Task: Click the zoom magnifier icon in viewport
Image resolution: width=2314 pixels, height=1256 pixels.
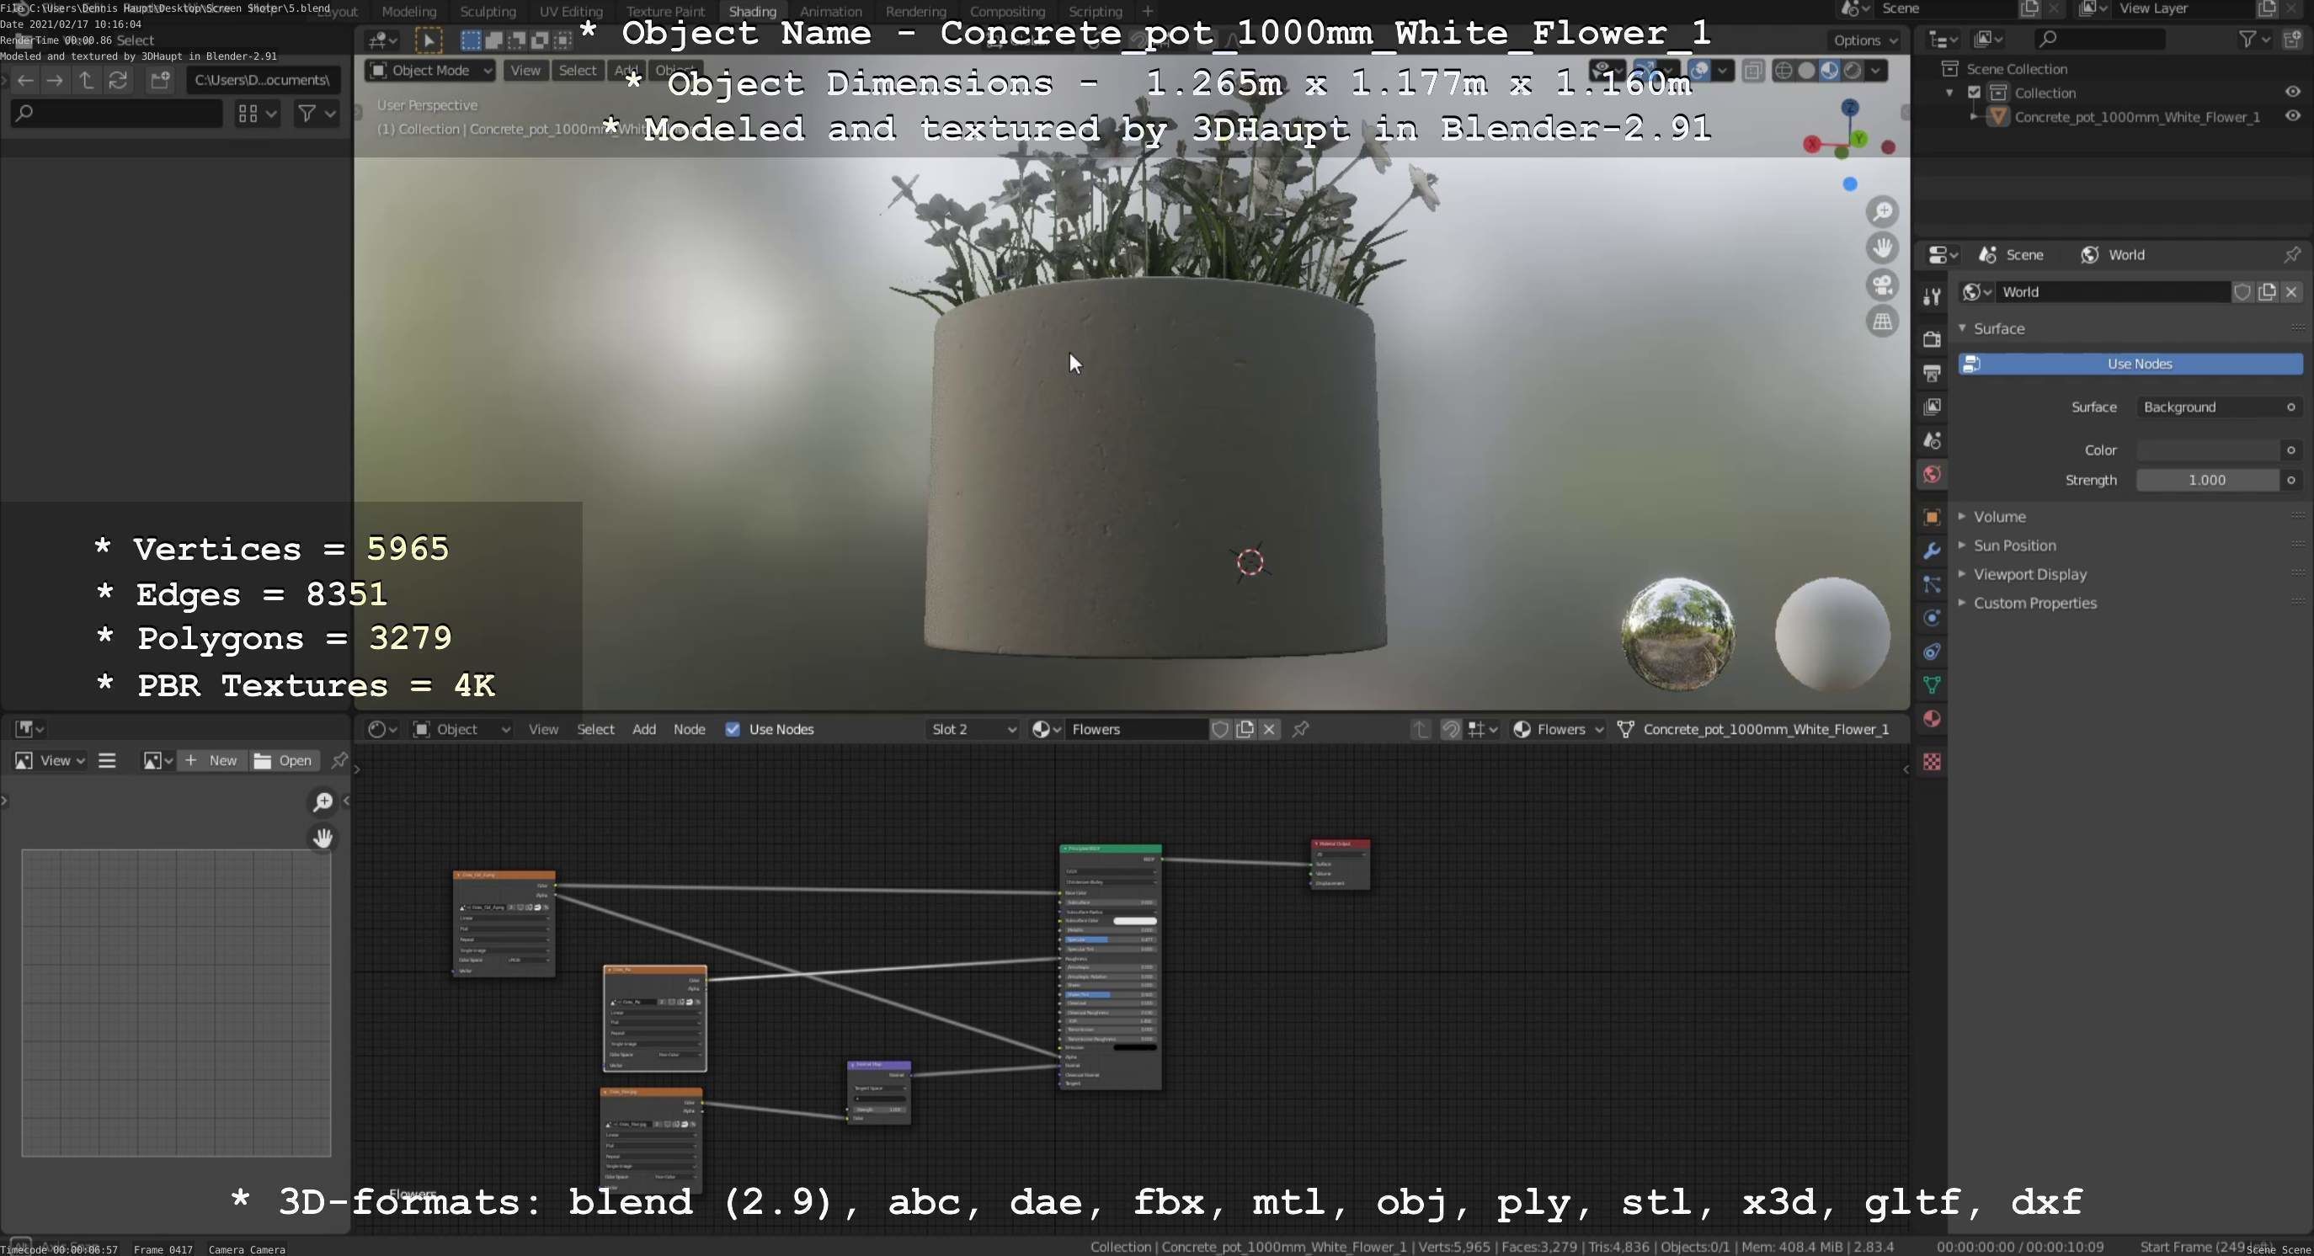Action: click(x=1882, y=212)
